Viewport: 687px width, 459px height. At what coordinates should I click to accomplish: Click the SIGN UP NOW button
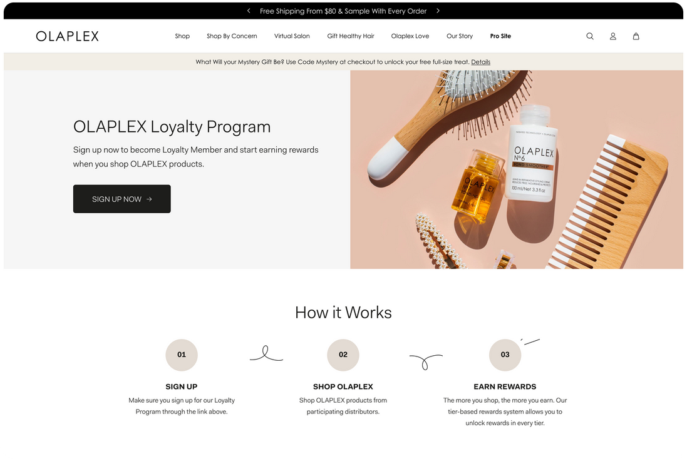point(121,199)
